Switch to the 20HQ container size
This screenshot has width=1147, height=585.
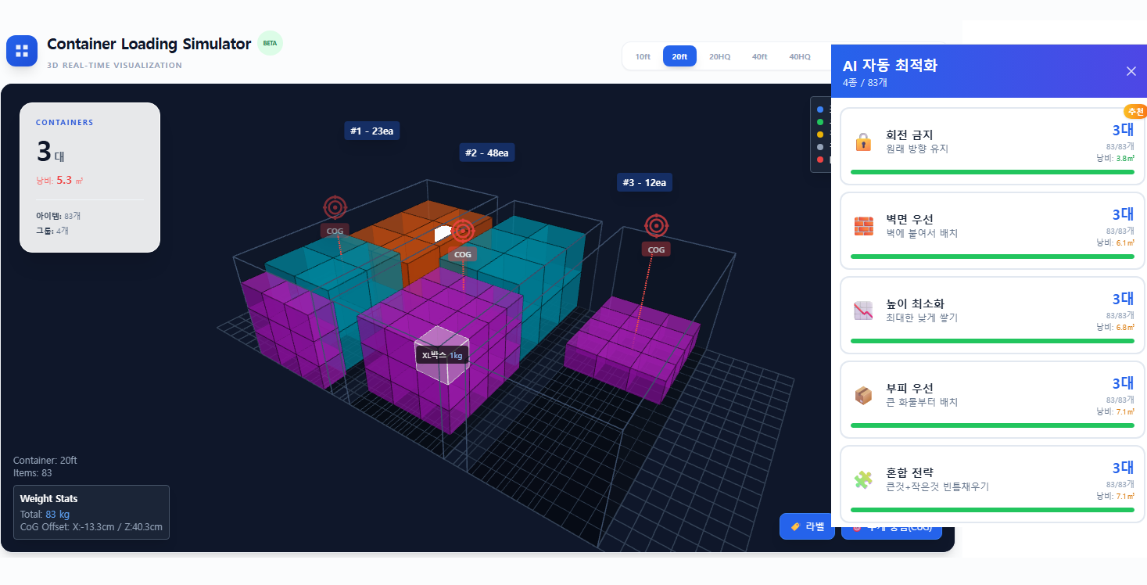(719, 56)
